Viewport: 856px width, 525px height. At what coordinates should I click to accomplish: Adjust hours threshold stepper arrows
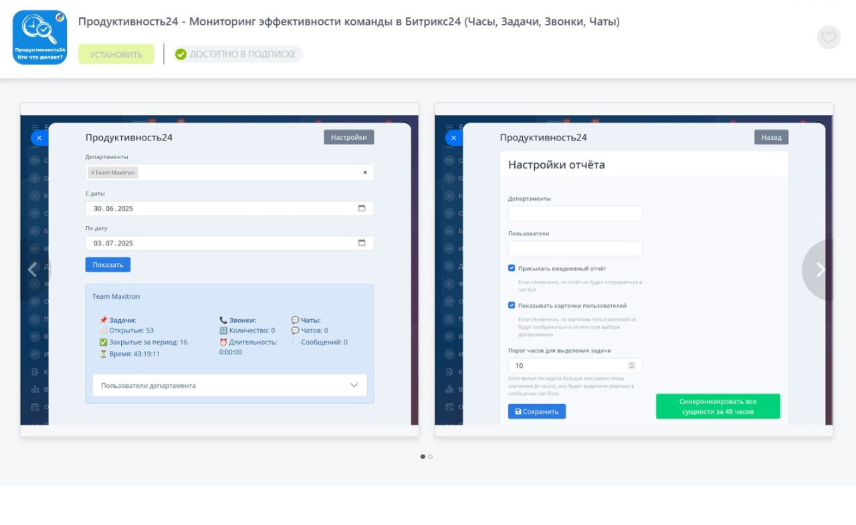tap(632, 366)
